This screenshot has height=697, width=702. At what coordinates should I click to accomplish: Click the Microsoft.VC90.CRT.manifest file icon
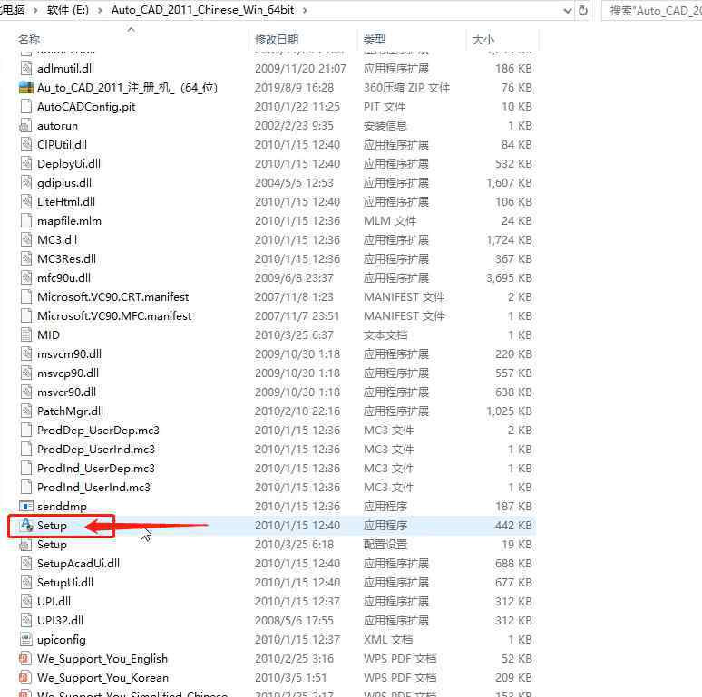coord(26,297)
